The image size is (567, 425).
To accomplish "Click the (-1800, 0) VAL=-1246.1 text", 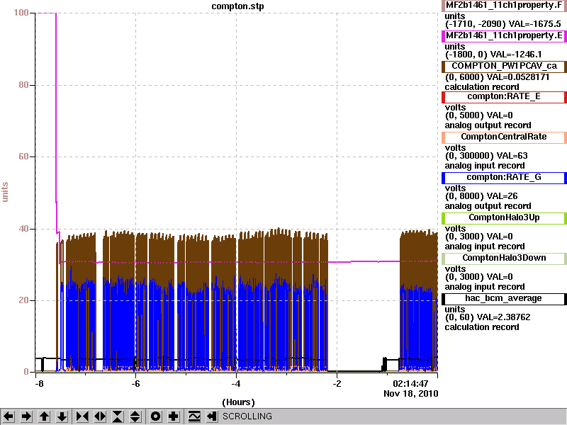I will tap(493, 55).
